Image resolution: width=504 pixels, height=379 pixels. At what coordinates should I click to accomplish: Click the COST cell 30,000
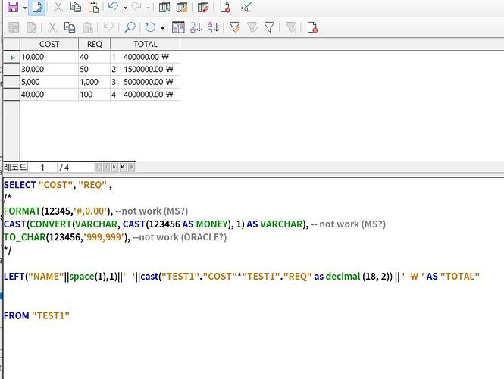49,70
